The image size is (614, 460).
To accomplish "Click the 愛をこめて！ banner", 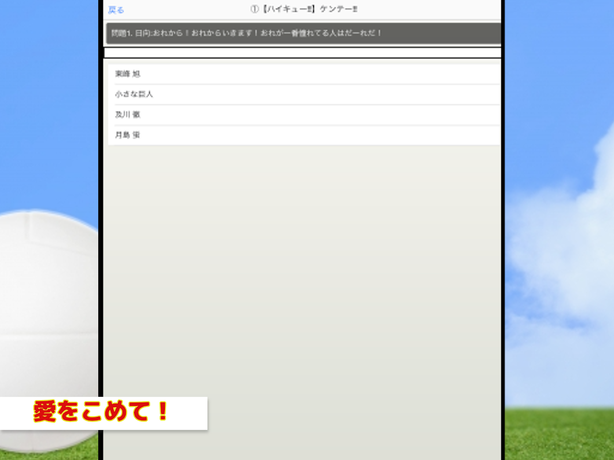I will (x=103, y=413).
